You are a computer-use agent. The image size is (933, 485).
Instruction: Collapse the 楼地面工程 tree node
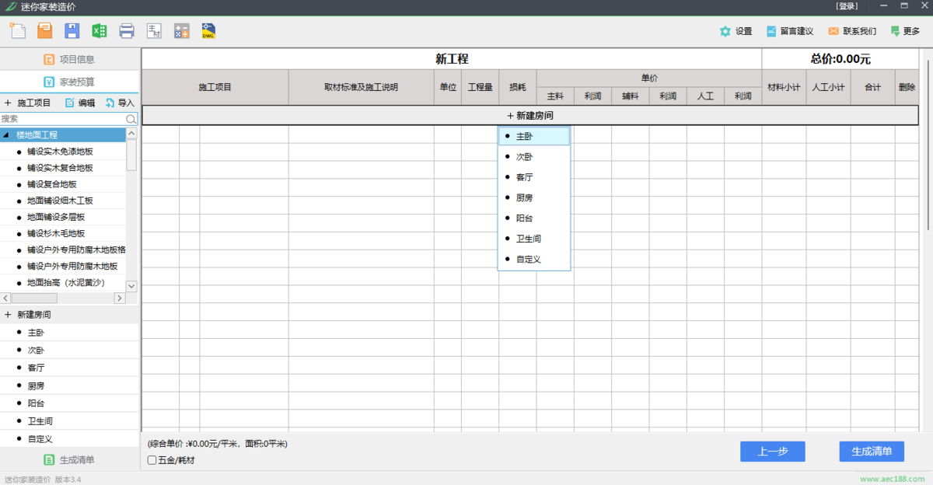tap(6, 135)
